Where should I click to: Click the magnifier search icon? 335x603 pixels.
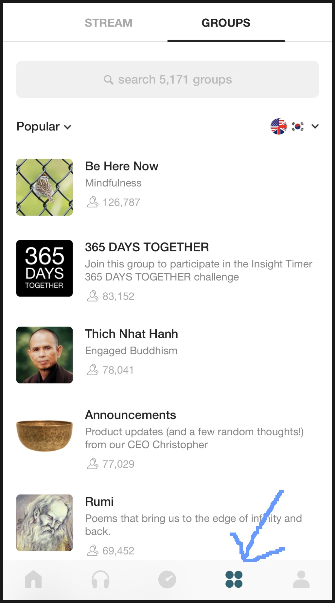pos(108,80)
